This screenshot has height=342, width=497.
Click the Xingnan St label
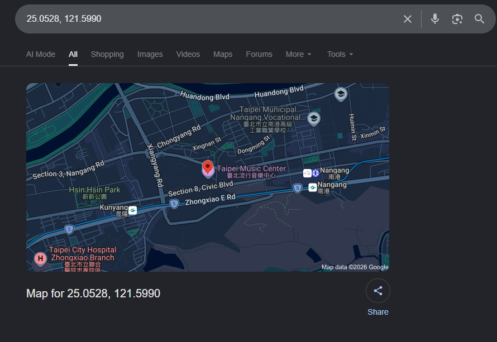(207, 143)
